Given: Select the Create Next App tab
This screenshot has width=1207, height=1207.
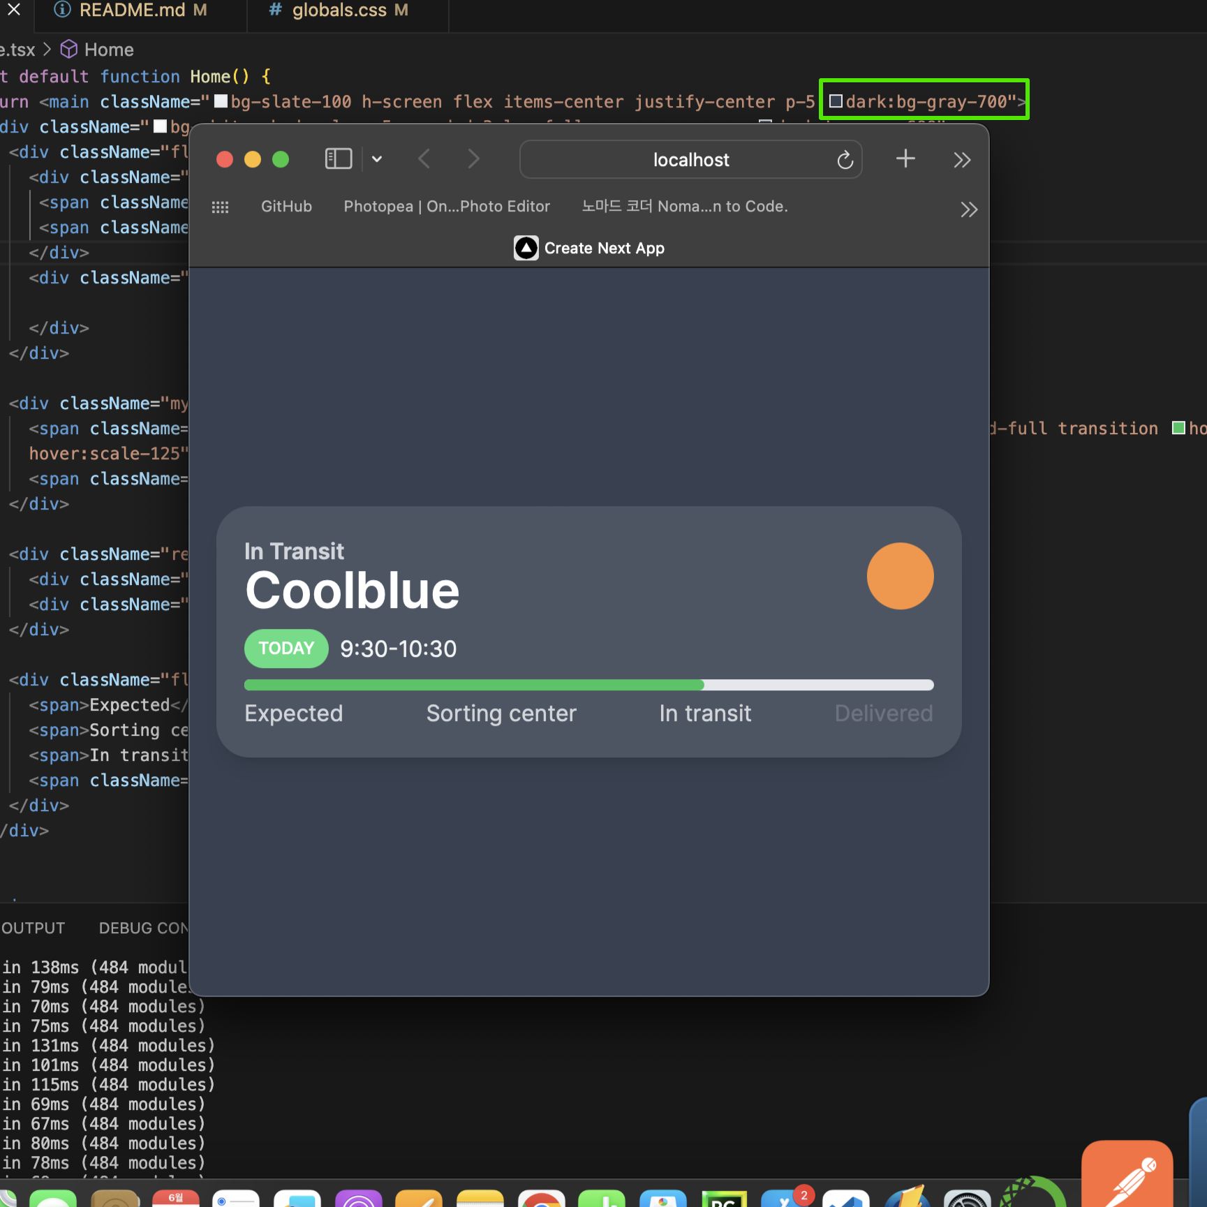Looking at the screenshot, I should coord(589,248).
